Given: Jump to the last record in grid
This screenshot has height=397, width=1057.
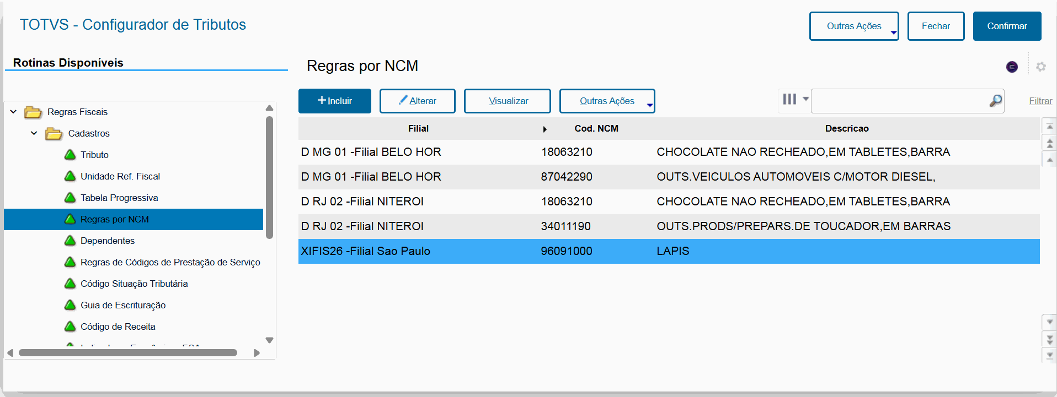Looking at the screenshot, I should point(1049,355).
